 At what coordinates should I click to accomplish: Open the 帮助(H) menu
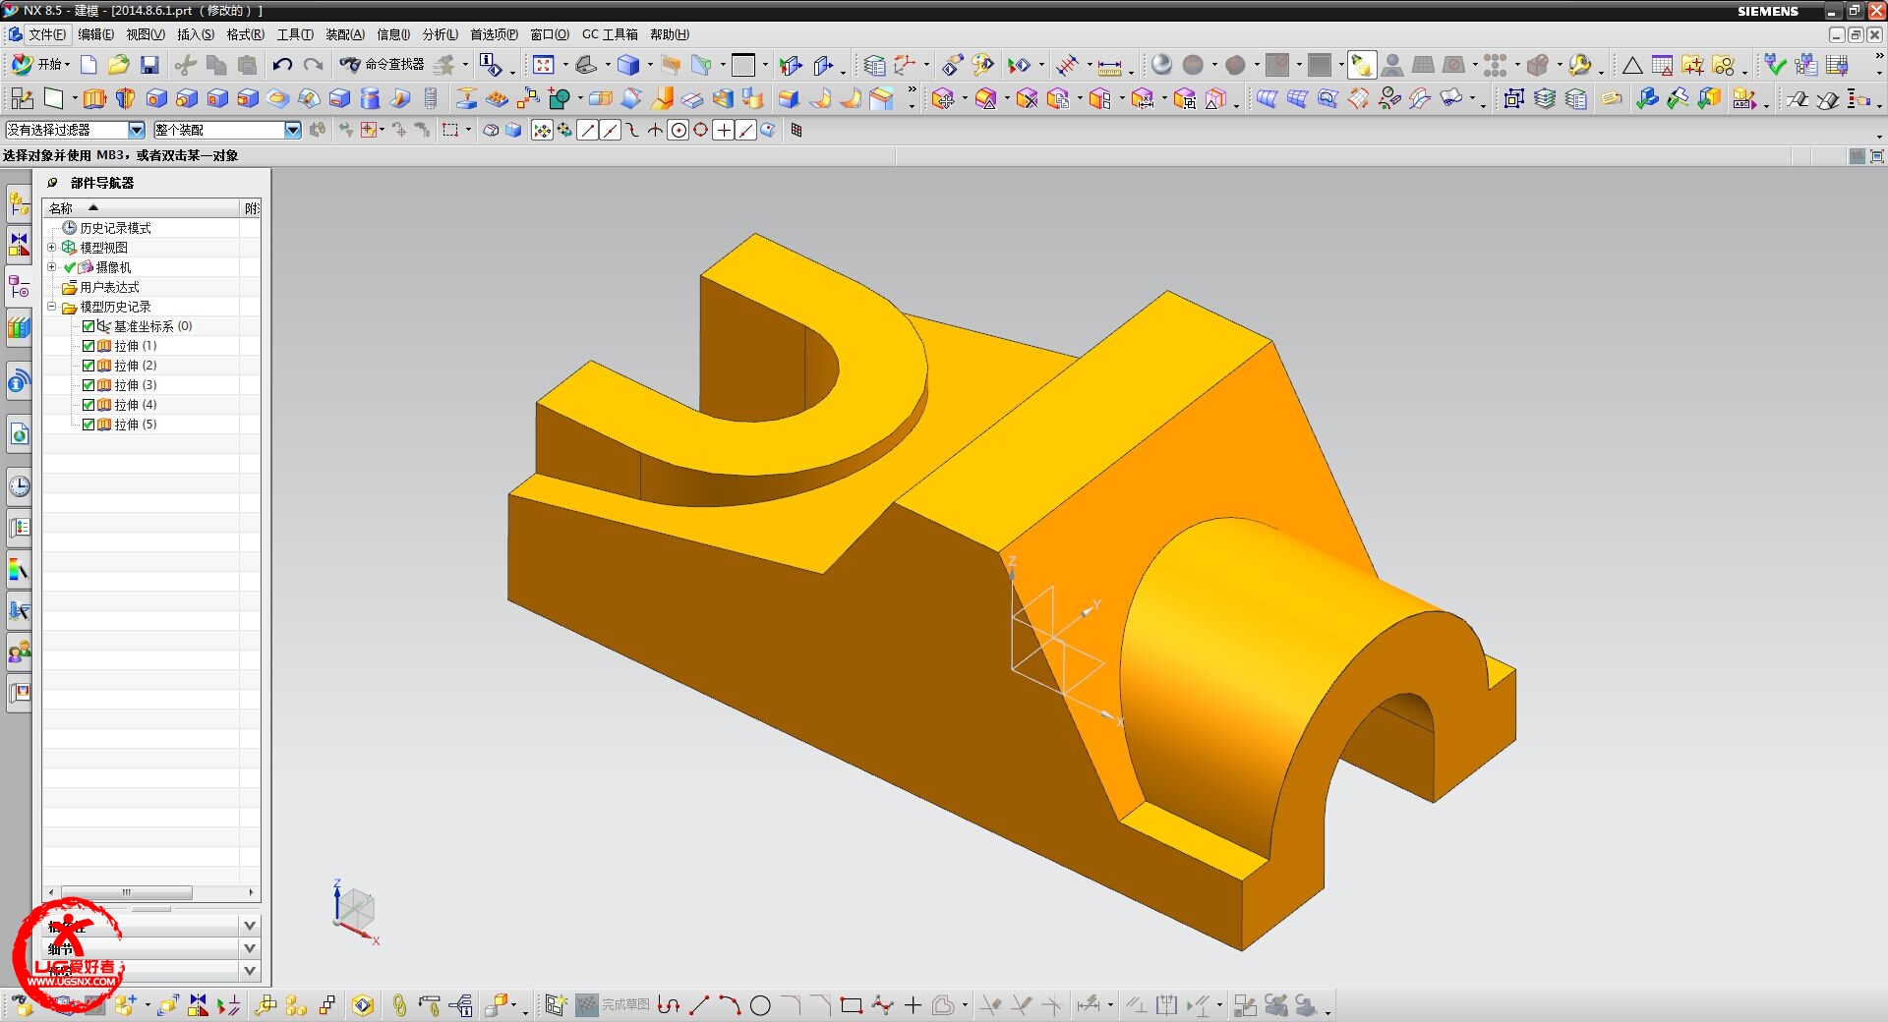point(669,34)
